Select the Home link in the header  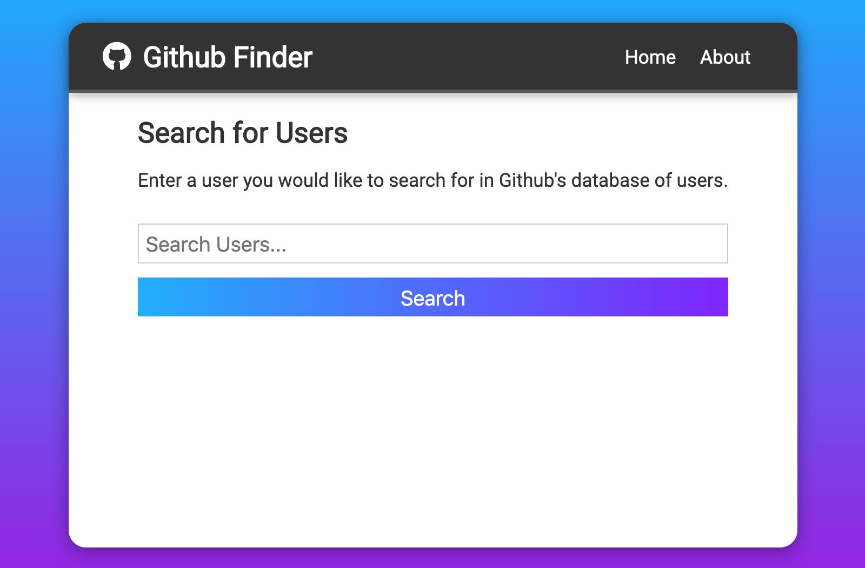pos(650,57)
